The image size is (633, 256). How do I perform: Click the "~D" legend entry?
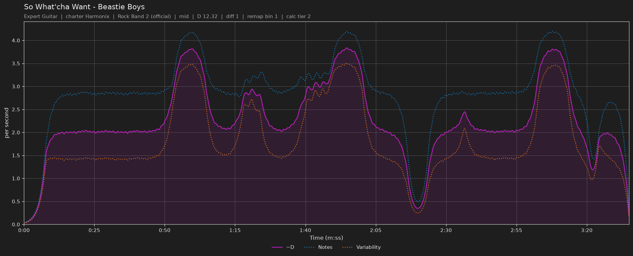283,247
